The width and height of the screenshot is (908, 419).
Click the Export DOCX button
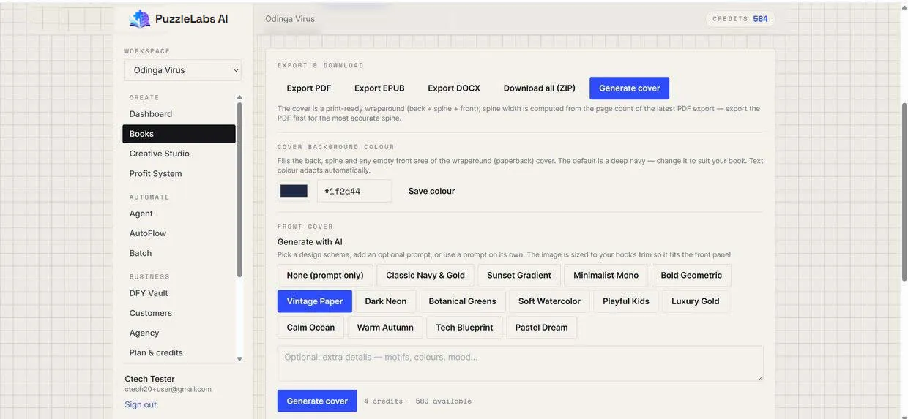point(454,88)
